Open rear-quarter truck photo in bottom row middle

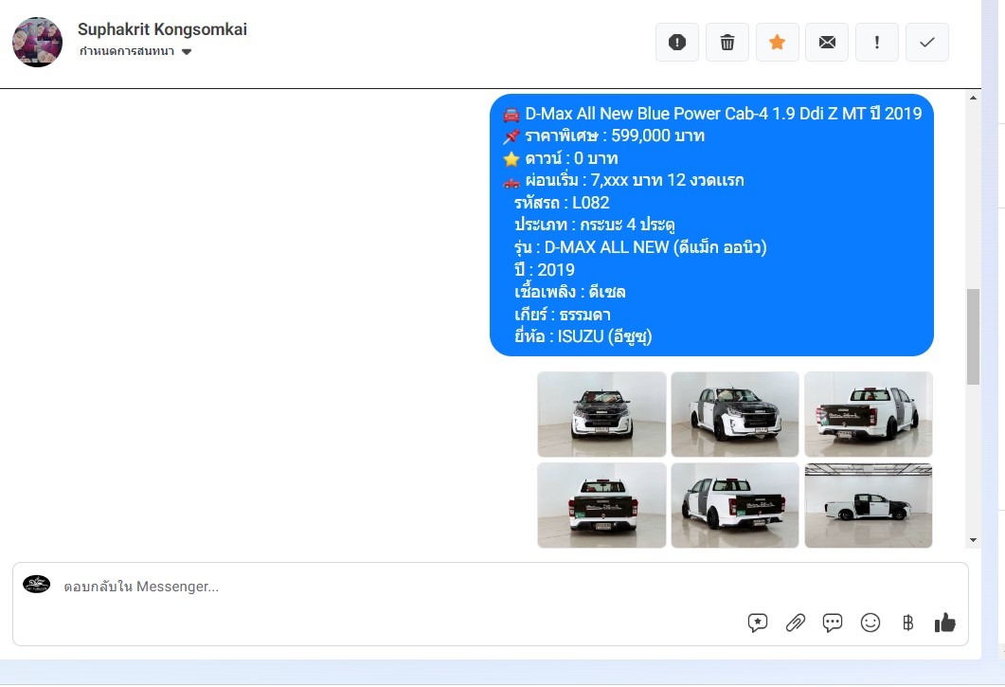[x=735, y=505]
